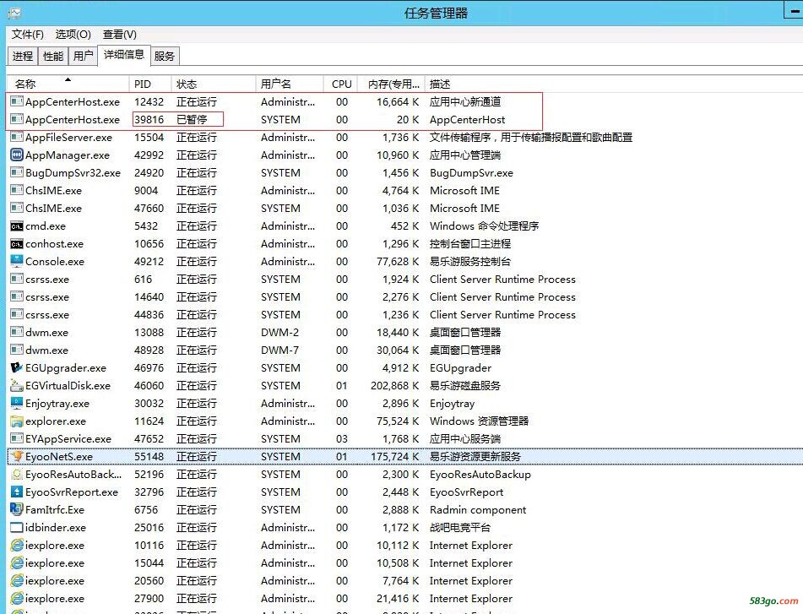803x614 pixels.
Task: Click the icon of csrss.exe PID 616
Action: [x=17, y=279]
